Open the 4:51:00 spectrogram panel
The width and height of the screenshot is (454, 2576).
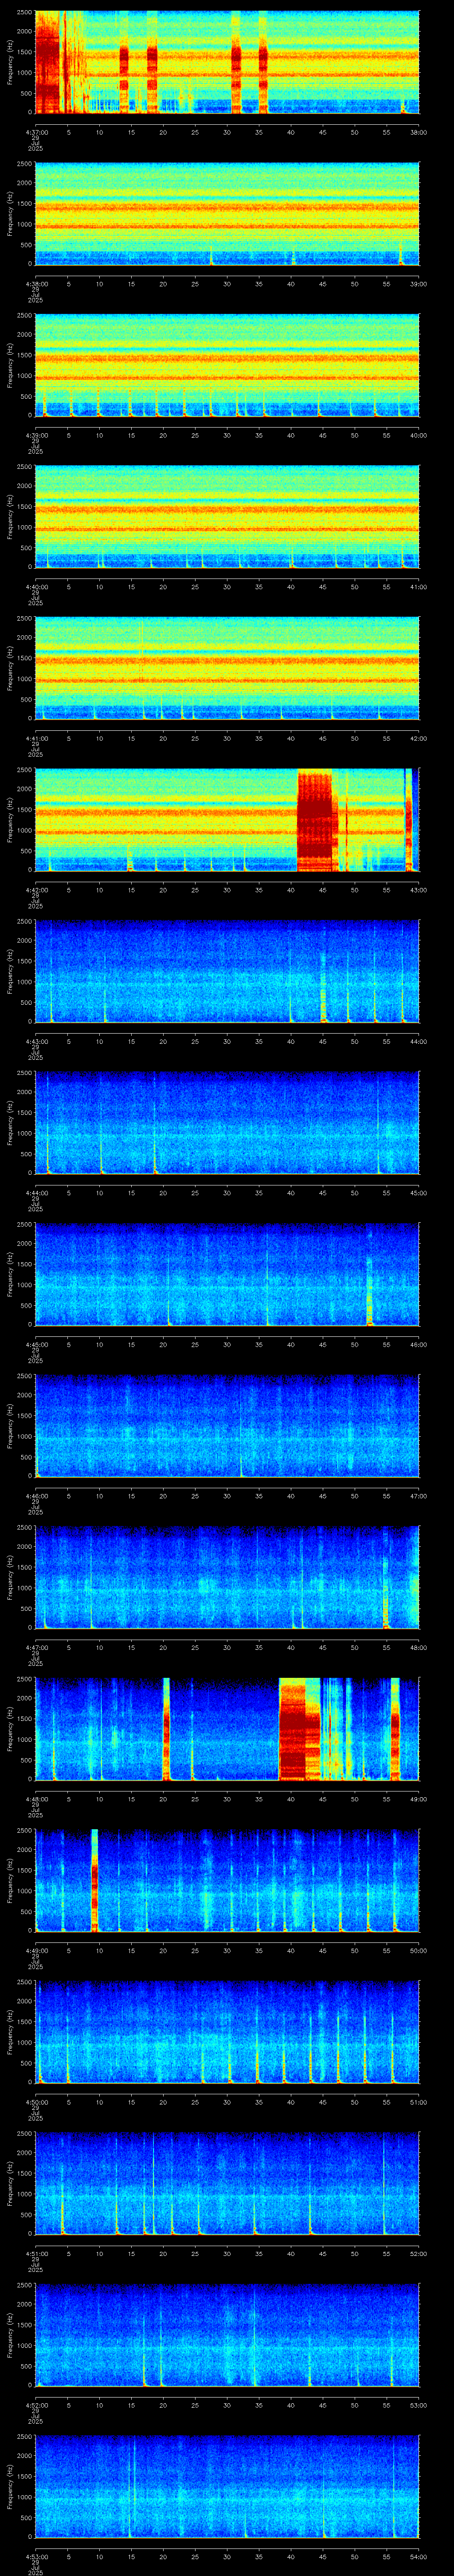(x=227, y=2182)
